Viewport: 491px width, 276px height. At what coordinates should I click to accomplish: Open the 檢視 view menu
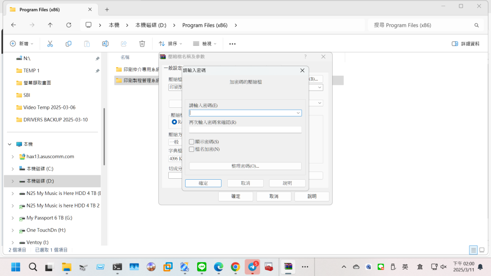[x=205, y=44]
